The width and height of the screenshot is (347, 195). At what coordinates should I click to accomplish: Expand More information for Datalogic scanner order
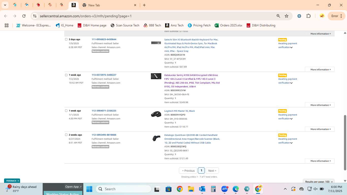pyautogui.click(x=320, y=161)
